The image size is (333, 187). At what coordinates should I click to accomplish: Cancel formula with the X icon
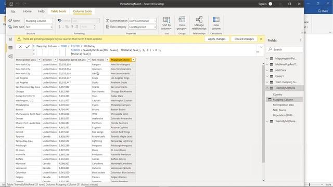[20, 47]
